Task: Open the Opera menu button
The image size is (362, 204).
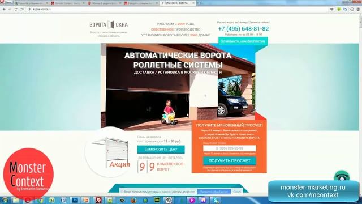Action: (x=6, y=2)
